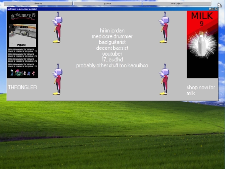Click the MILK 9 advertisement image

tap(202, 44)
